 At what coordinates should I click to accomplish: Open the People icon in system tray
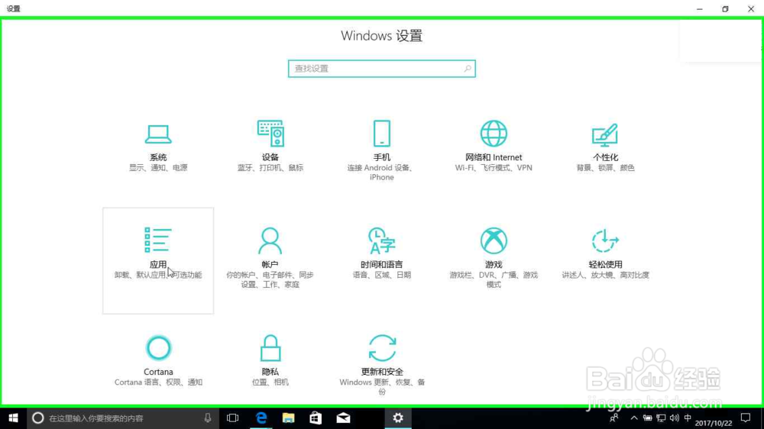(x=614, y=418)
